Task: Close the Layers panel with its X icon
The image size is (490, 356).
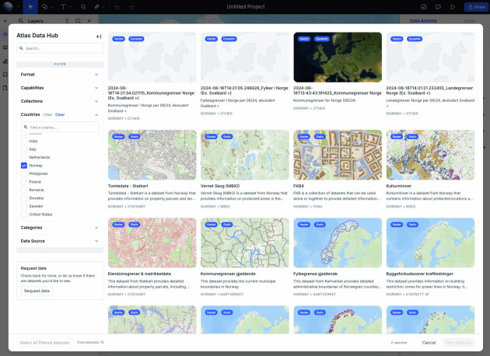Action: coord(89,21)
